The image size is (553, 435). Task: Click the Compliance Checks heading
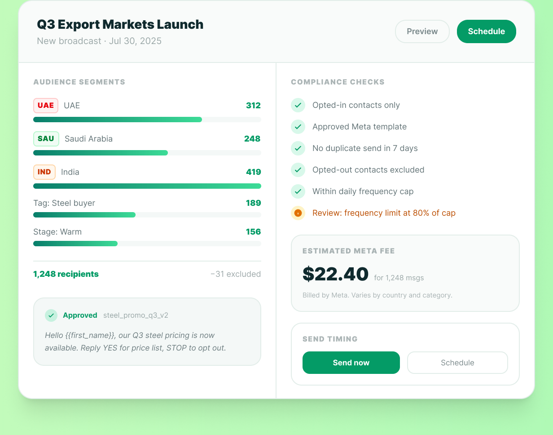pos(338,82)
